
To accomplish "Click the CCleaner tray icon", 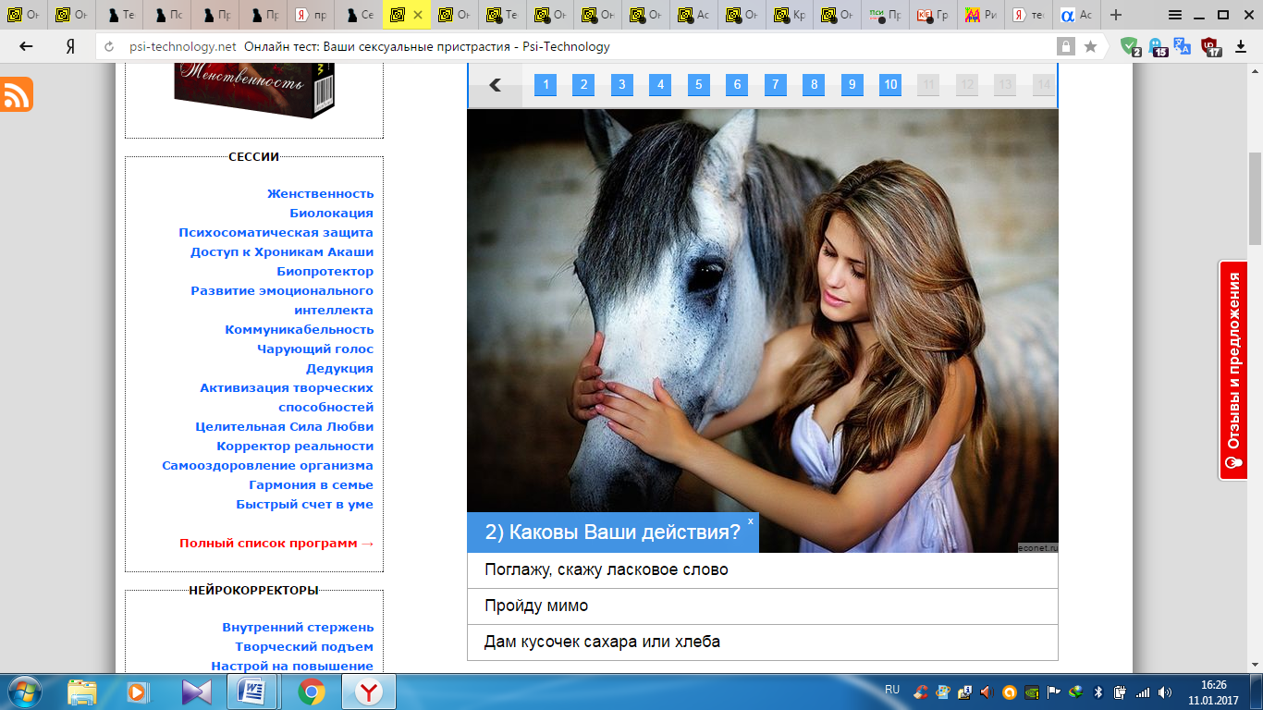I will 921,692.
